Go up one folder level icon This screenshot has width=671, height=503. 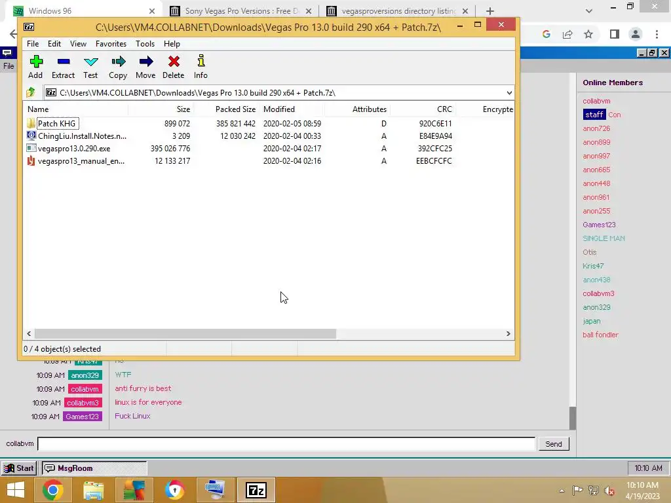coord(31,92)
